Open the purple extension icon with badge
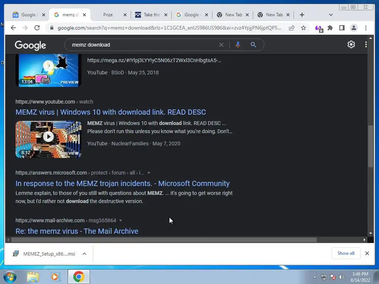The height and width of the screenshot is (284, 379). tap(319, 28)
